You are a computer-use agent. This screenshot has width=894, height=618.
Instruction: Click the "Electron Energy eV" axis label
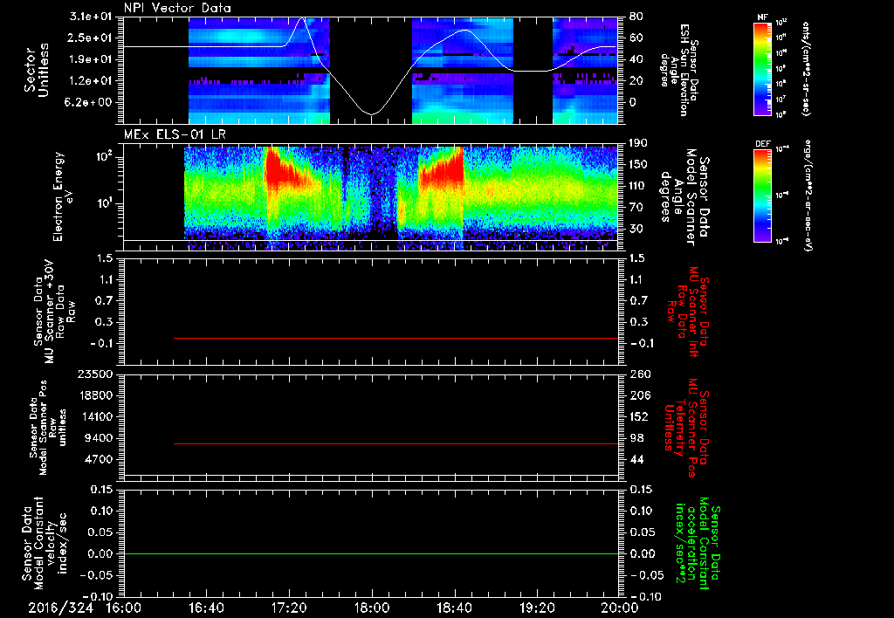pos(64,196)
